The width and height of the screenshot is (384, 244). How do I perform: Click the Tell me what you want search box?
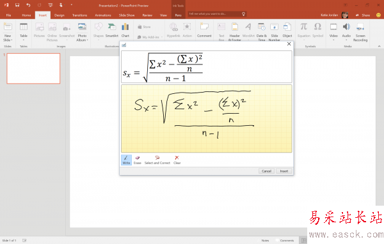pos(217,14)
